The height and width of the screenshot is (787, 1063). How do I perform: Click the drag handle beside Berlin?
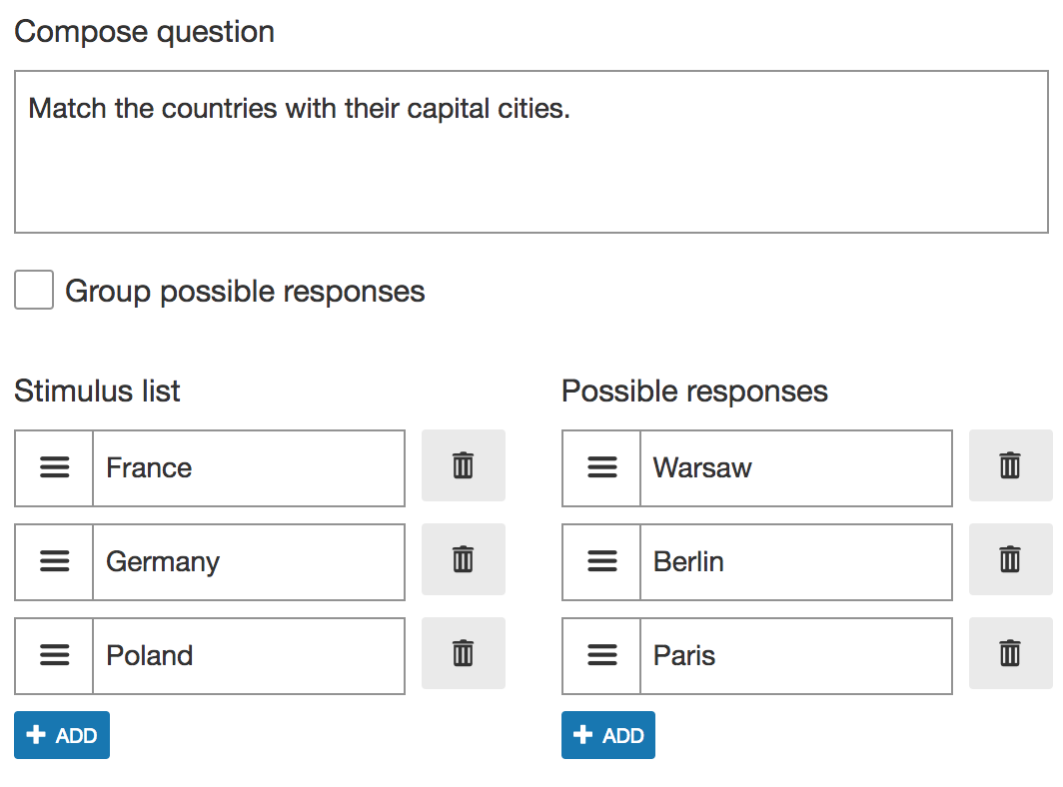601,561
